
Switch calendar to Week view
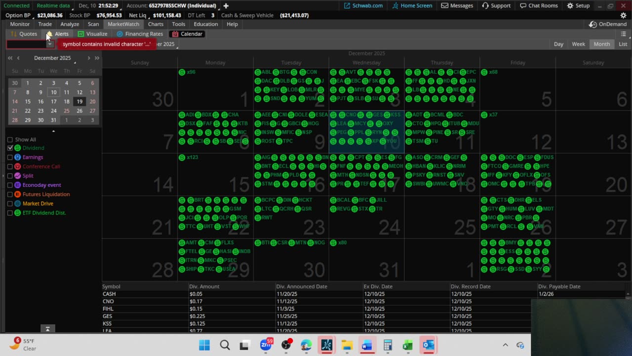[578, 44]
